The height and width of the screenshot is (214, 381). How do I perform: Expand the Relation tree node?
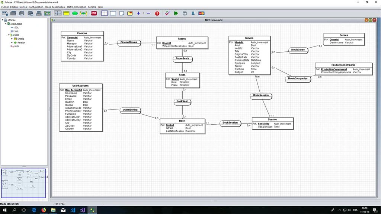coord(12,42)
